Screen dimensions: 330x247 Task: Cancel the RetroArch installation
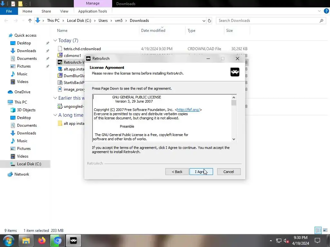(x=229, y=172)
